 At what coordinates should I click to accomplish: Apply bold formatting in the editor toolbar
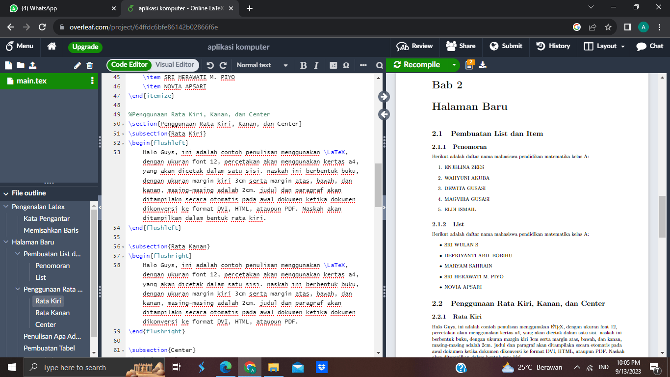tap(303, 65)
